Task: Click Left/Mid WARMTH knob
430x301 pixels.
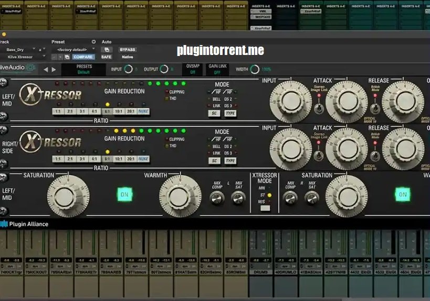Action: coord(180,196)
